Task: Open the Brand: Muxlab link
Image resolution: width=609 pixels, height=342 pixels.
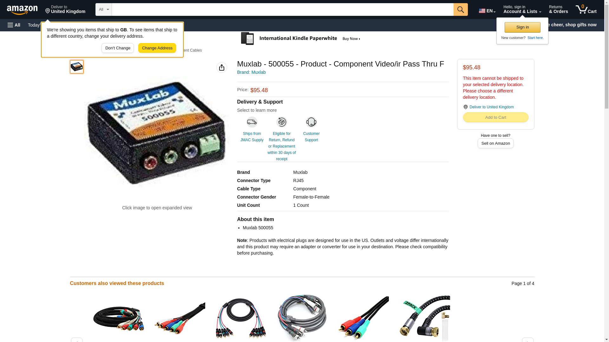Action: [251, 72]
